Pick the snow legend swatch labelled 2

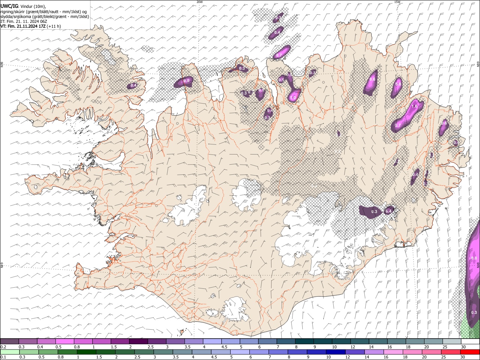click(139, 341)
